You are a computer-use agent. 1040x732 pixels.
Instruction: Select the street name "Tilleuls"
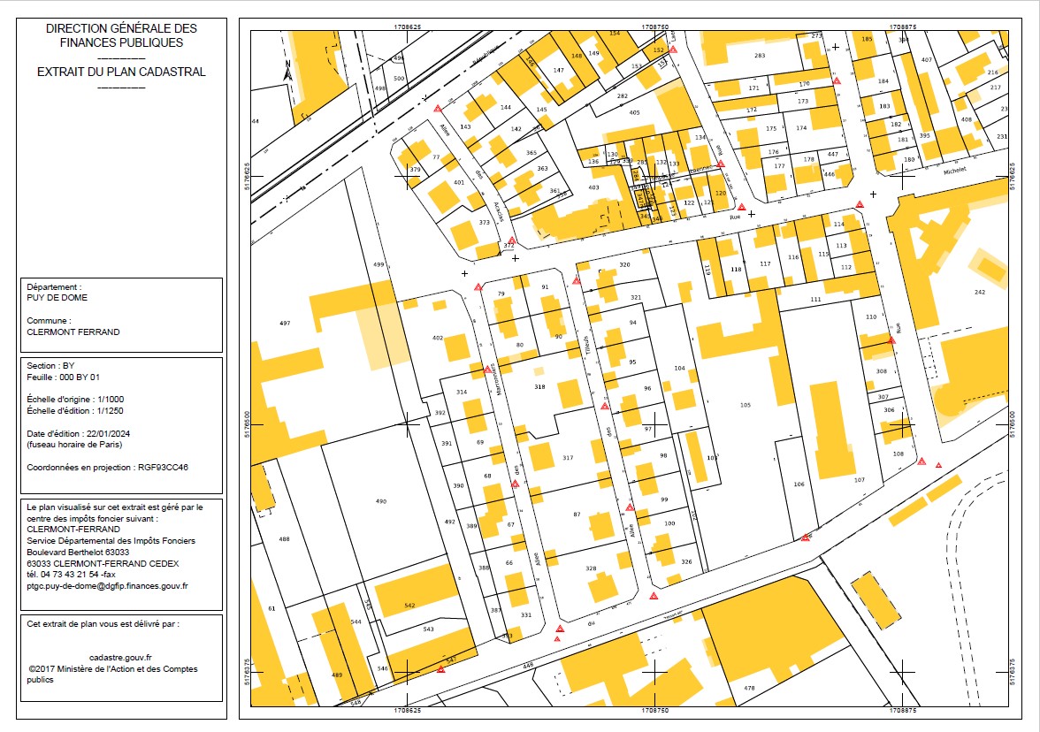[586, 347]
